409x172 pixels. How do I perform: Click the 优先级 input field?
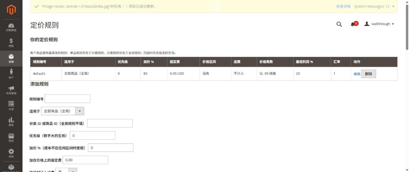[92, 135]
